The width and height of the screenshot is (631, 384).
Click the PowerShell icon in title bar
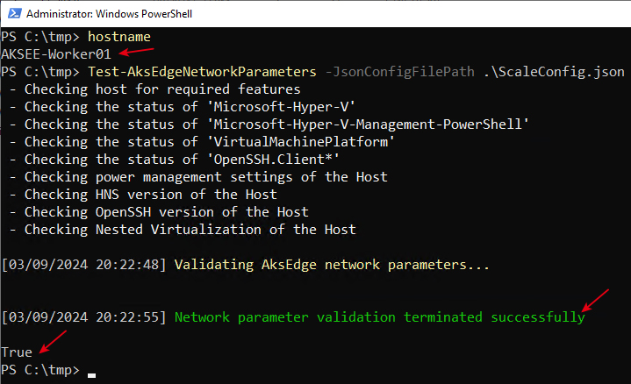(x=15, y=14)
